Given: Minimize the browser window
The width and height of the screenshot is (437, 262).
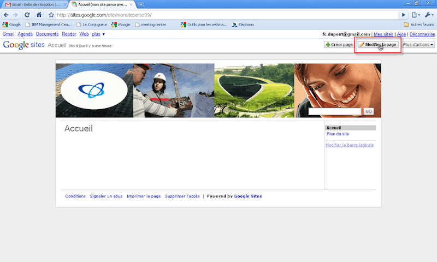Looking at the screenshot, I should 408,3.
